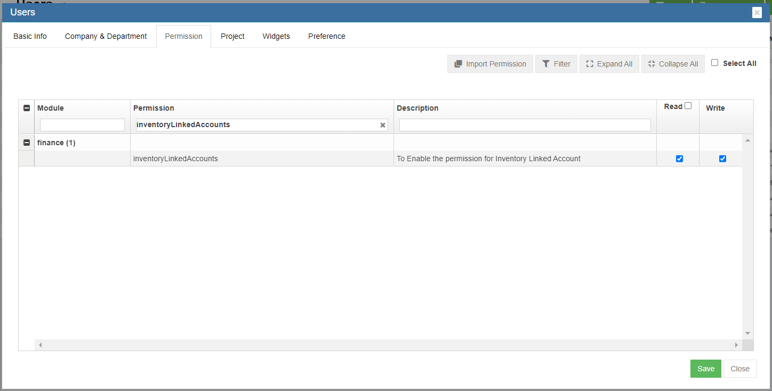Switch to the Basic Info tab
772x391 pixels.
coord(30,36)
